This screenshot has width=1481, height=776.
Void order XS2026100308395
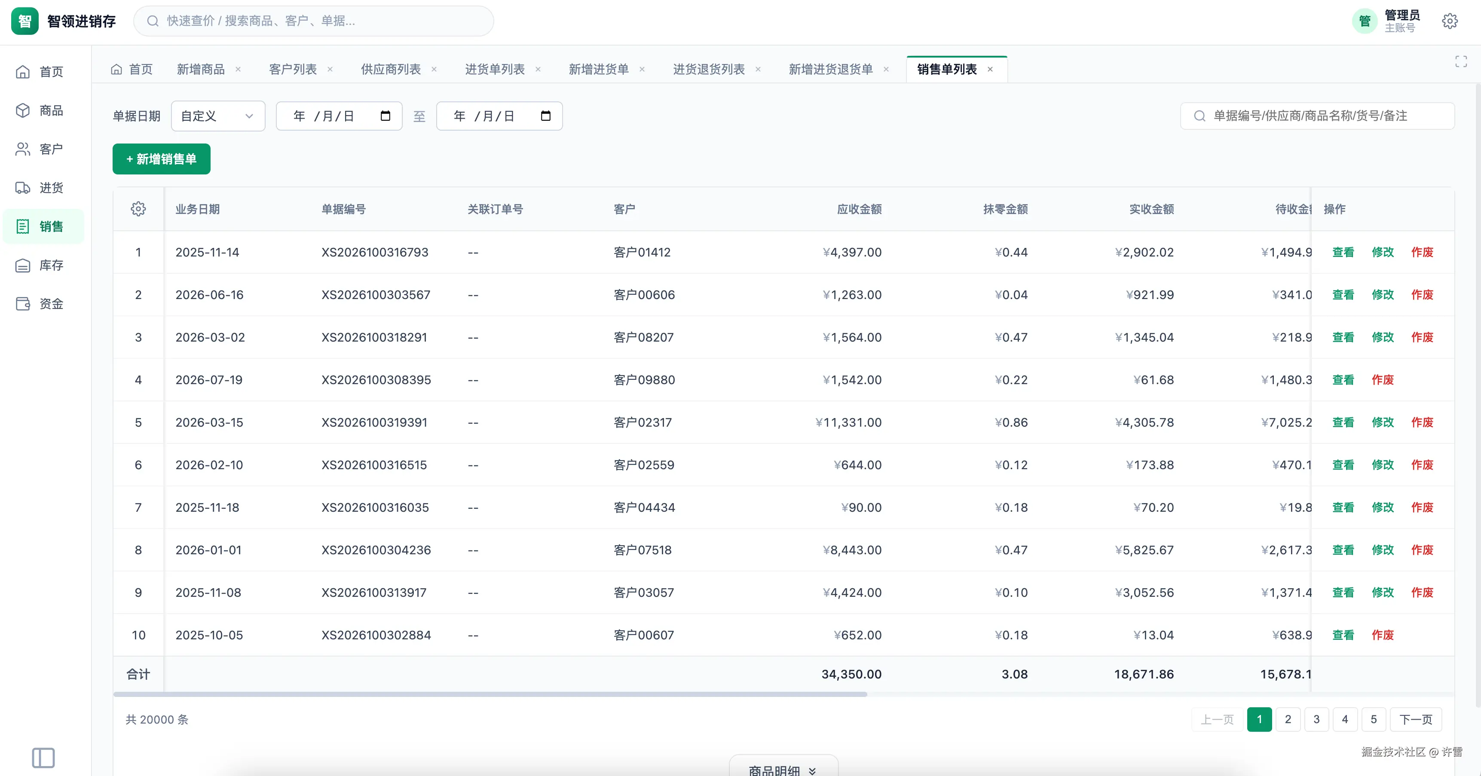(x=1383, y=379)
